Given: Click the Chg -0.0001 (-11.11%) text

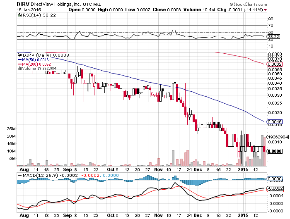Looking at the screenshot, I should coord(240,10).
